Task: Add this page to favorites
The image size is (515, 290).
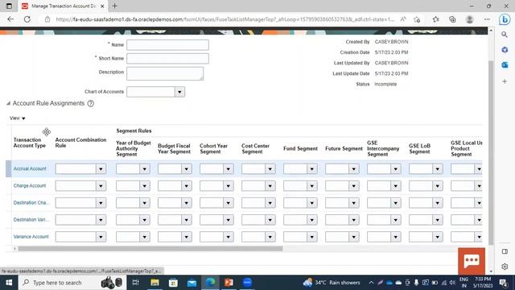Action: coord(417,19)
